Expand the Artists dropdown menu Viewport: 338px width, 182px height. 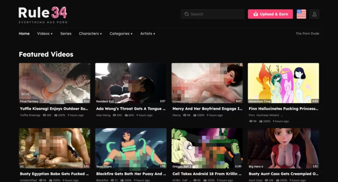(147, 34)
